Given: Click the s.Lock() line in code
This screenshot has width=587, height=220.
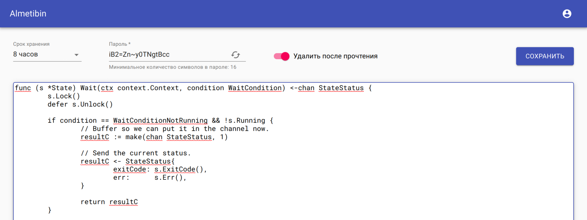Looking at the screenshot, I should coord(64,96).
